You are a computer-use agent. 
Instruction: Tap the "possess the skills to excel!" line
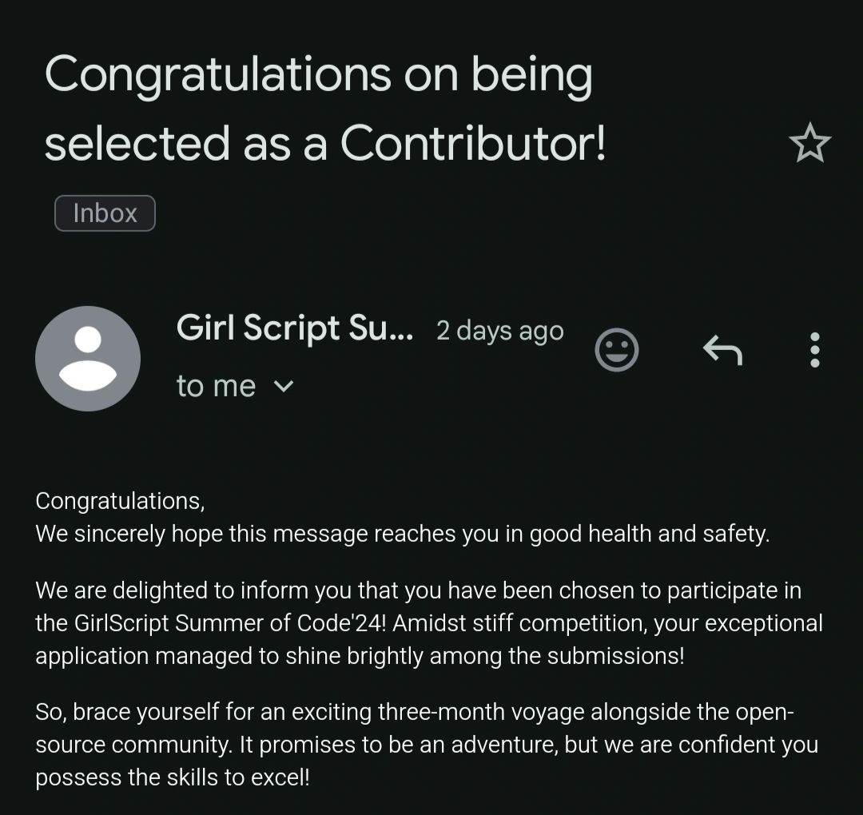(172, 777)
